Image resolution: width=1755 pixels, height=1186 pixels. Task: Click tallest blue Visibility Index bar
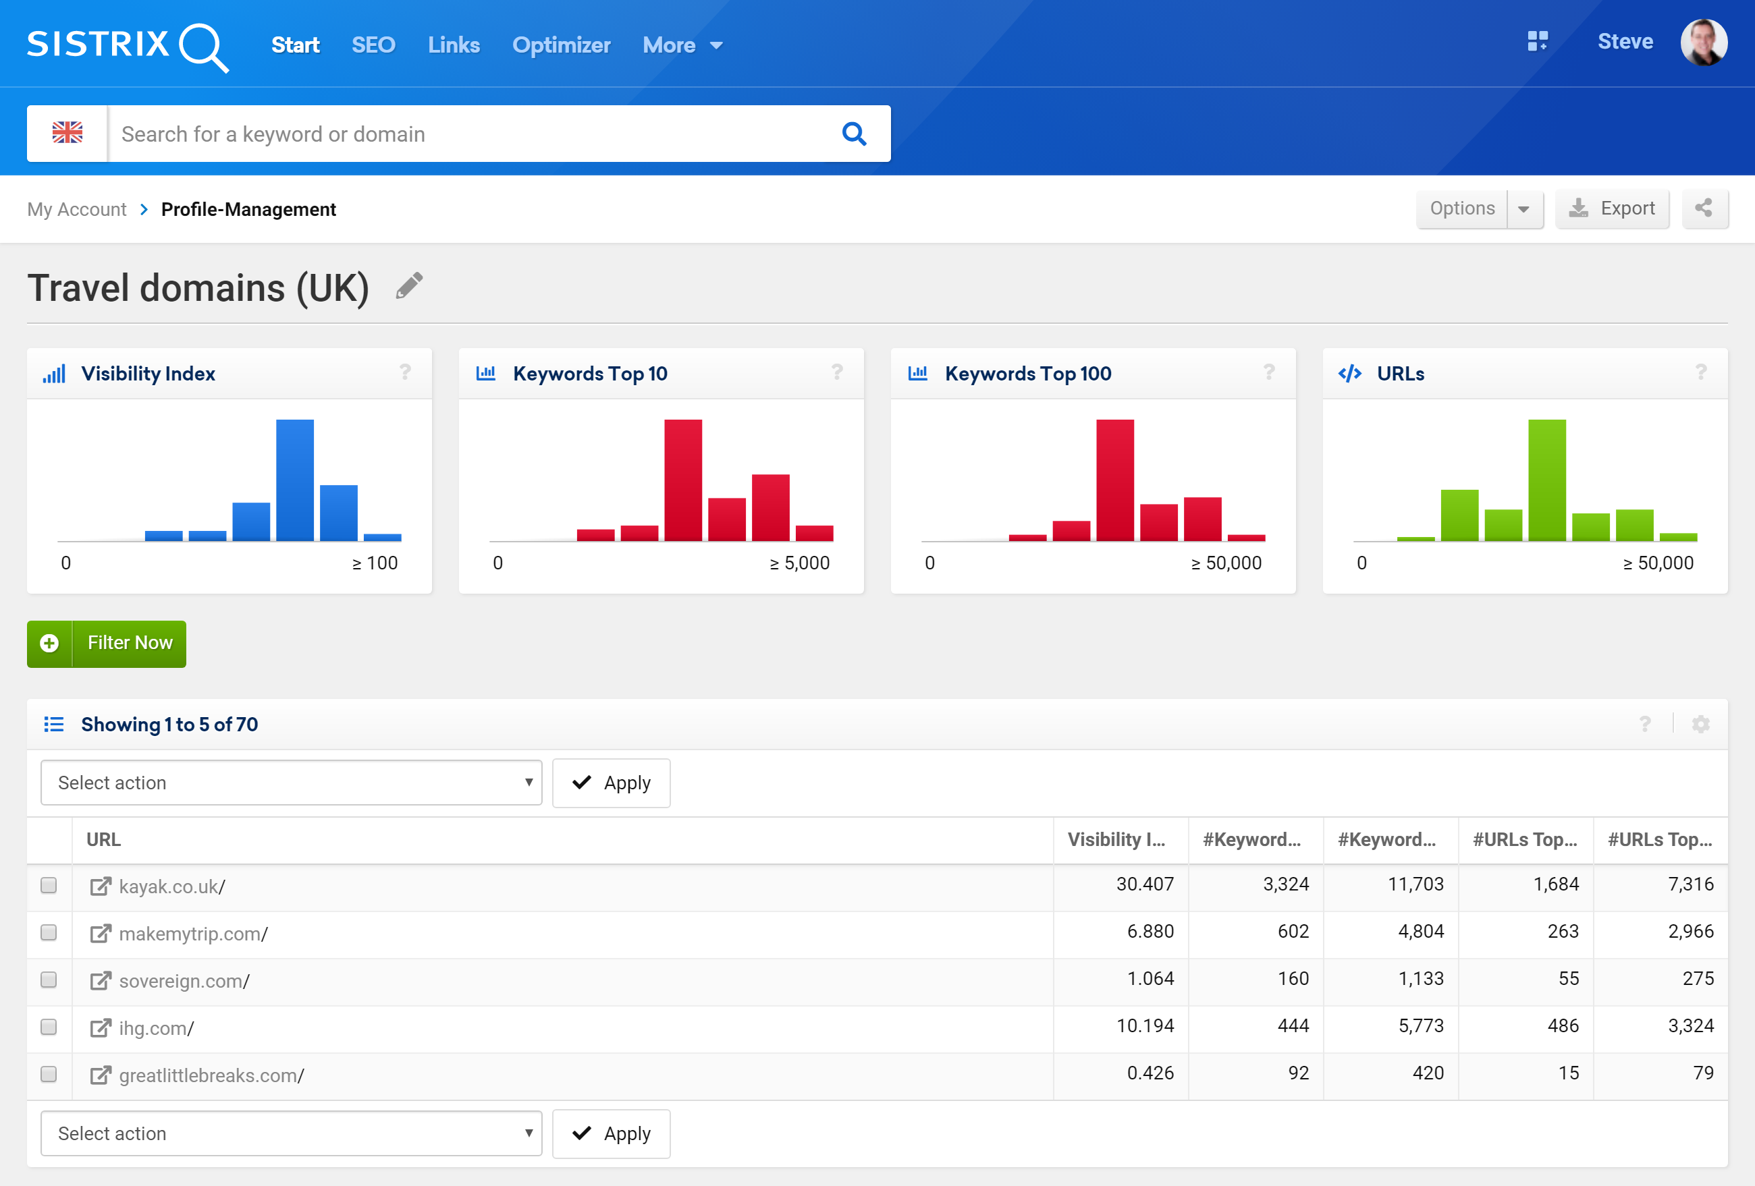point(294,480)
